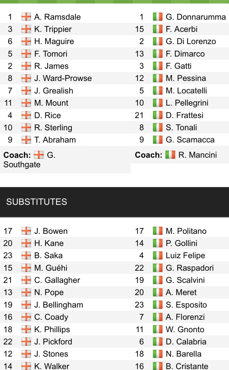This screenshot has width=229, height=370.
Task: Tap the England flag by coach G. Southgate
Action: click(x=39, y=155)
